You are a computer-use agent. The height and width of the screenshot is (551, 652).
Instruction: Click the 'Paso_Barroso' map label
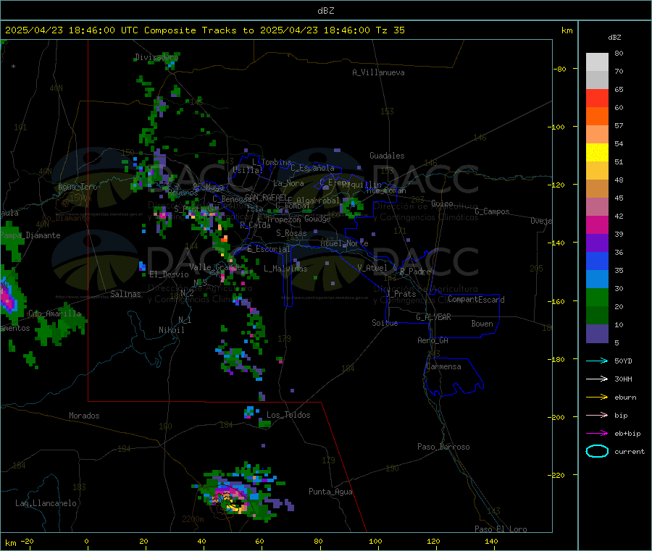pyautogui.click(x=443, y=447)
